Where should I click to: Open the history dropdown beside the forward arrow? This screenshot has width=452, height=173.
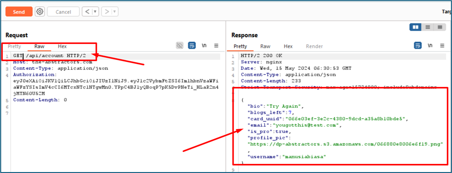(x=115, y=12)
